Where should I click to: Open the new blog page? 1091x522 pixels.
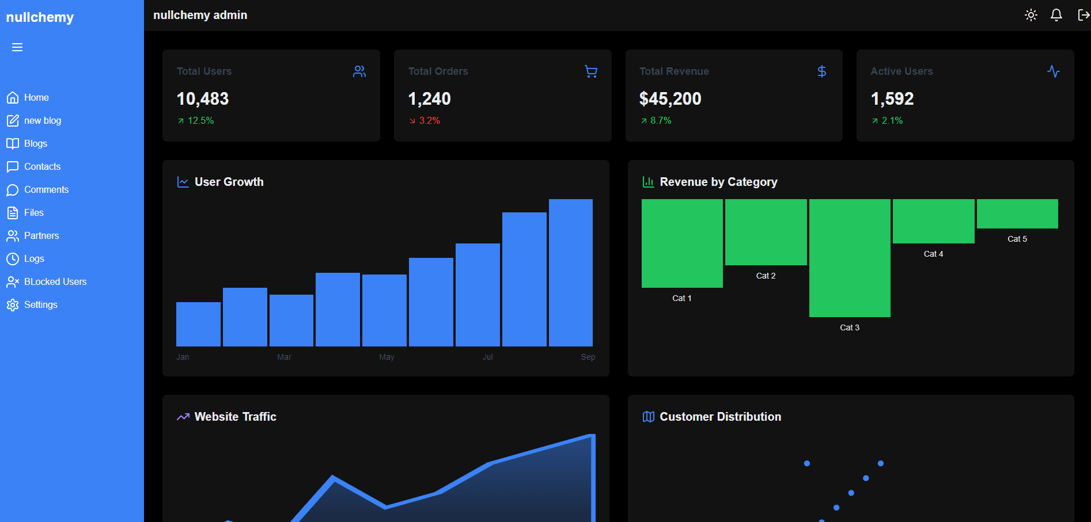[42, 121]
